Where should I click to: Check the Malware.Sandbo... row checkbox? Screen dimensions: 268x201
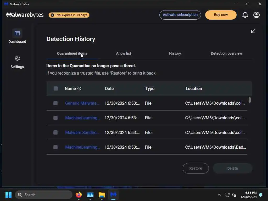point(55,132)
